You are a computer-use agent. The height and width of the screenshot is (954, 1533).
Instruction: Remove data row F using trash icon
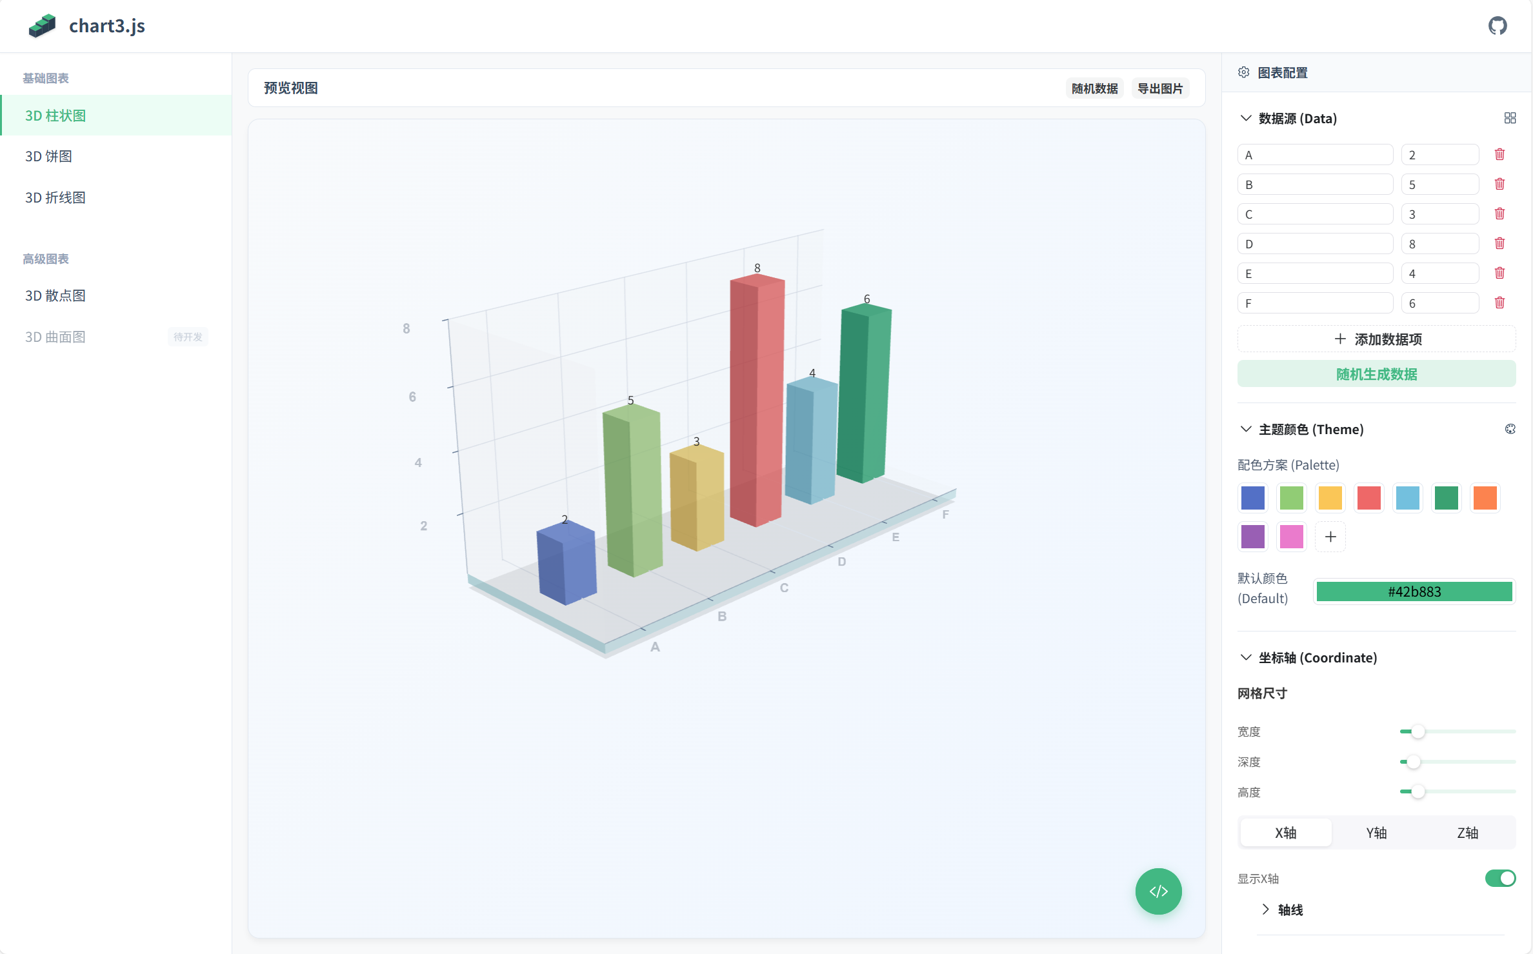(1499, 303)
